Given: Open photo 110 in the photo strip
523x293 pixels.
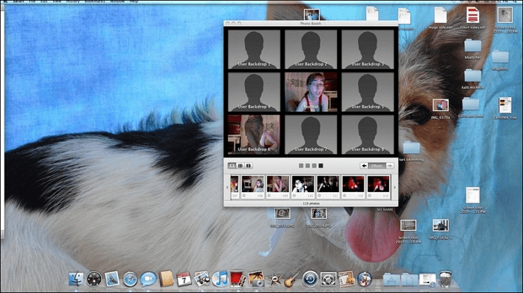Looking at the screenshot, I should (x=303, y=186).
